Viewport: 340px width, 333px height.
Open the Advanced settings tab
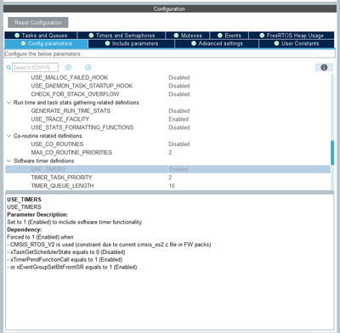(217, 43)
